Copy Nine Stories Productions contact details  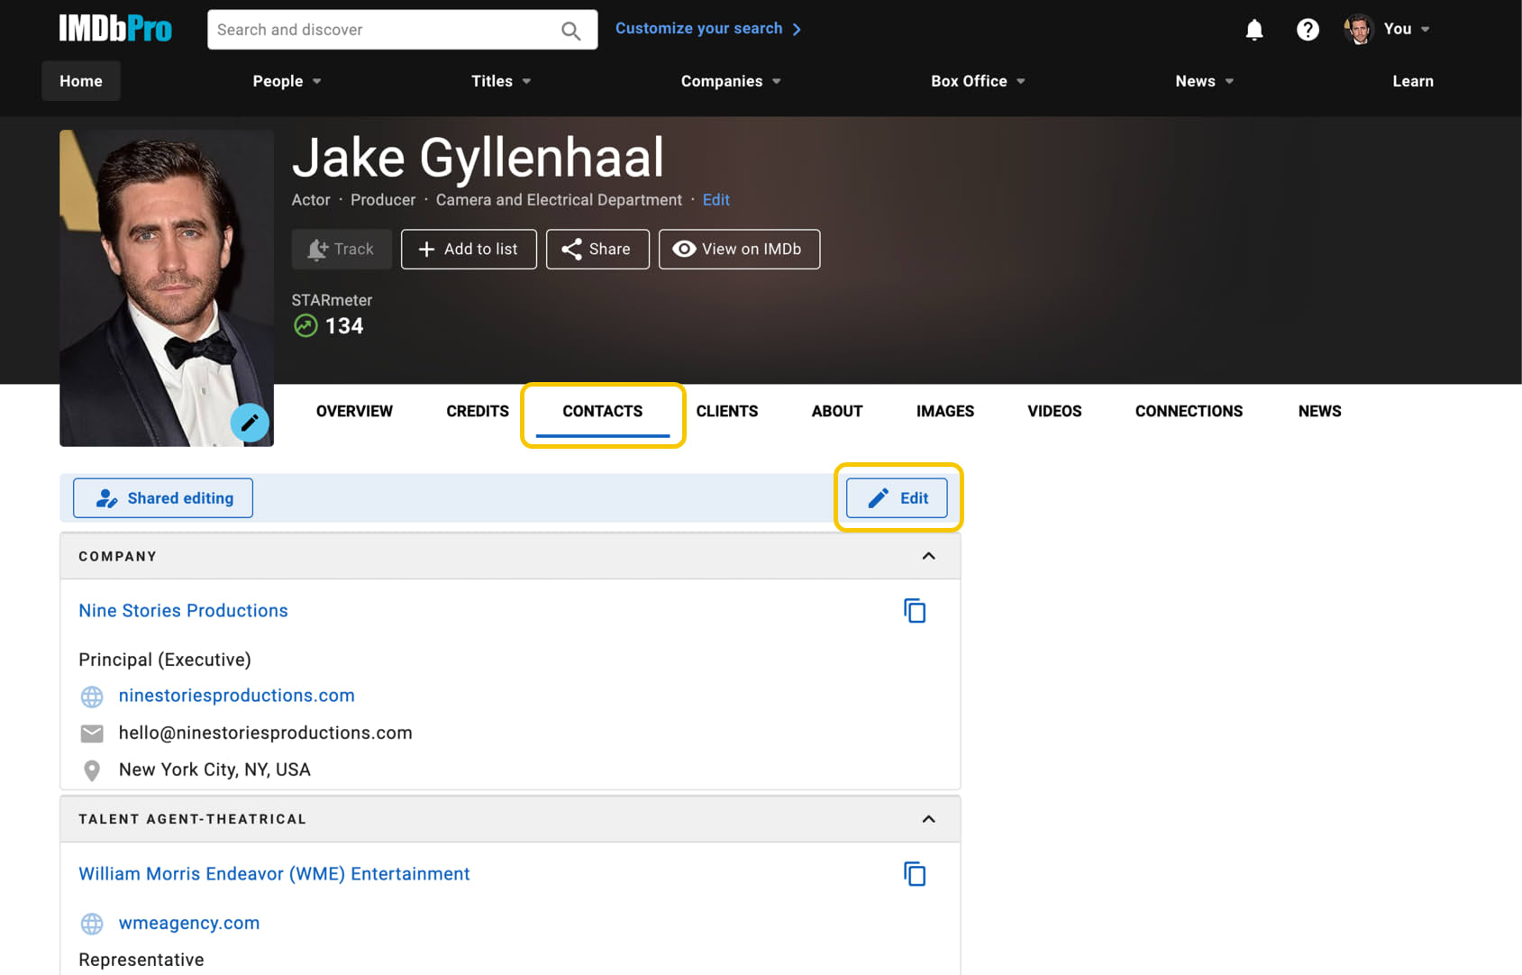915,610
